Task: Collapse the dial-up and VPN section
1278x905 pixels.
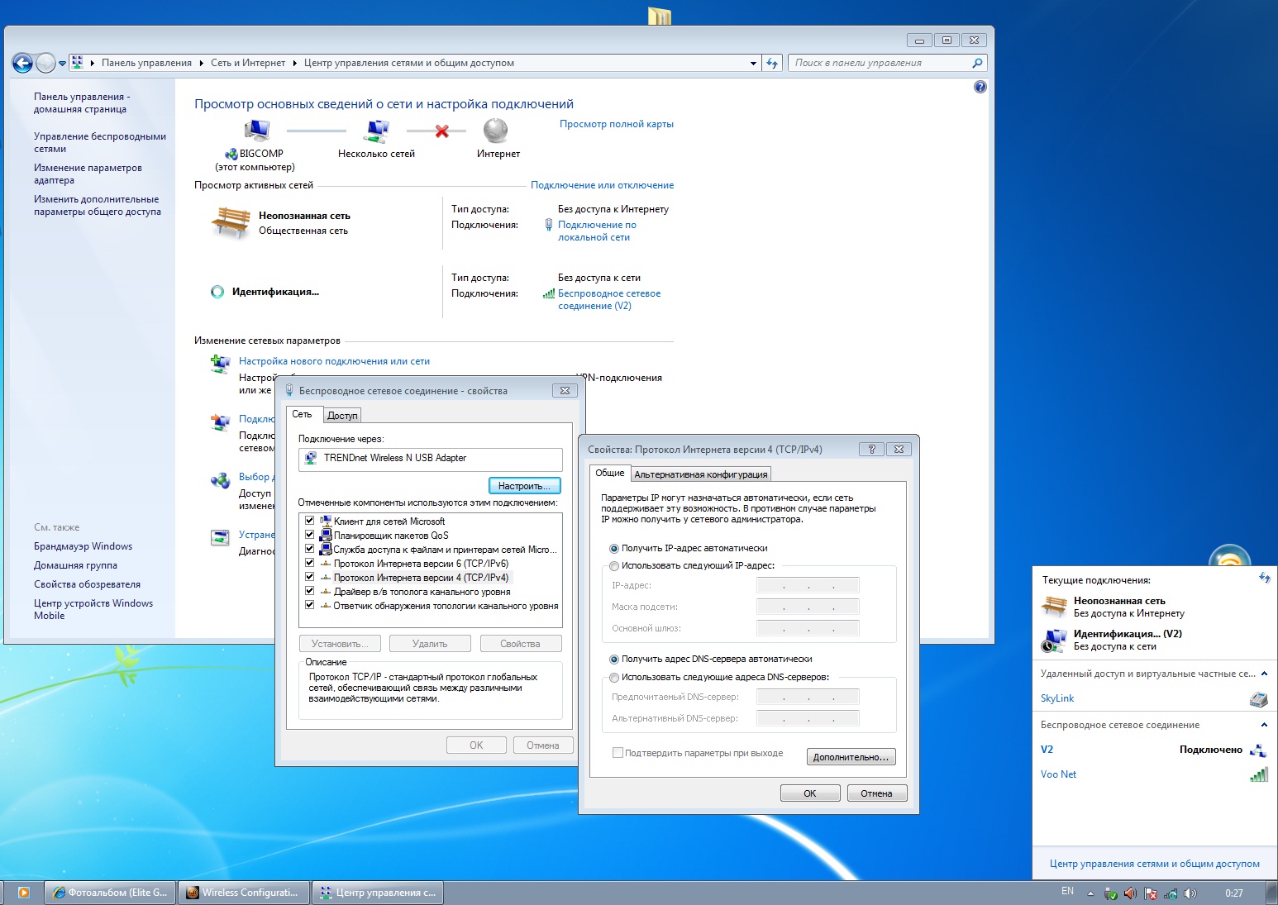Action: click(x=1264, y=674)
